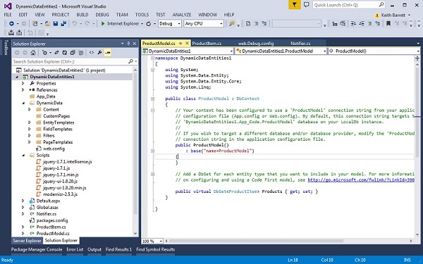Screen dimensions: 423x264
Task: Click the user account warning icon
Action: click(377, 15)
